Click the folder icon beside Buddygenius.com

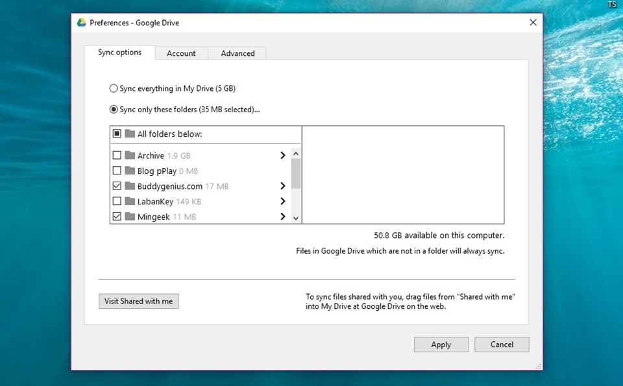point(130,186)
